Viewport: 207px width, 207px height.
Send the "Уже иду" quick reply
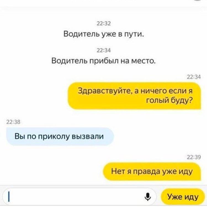(183, 197)
